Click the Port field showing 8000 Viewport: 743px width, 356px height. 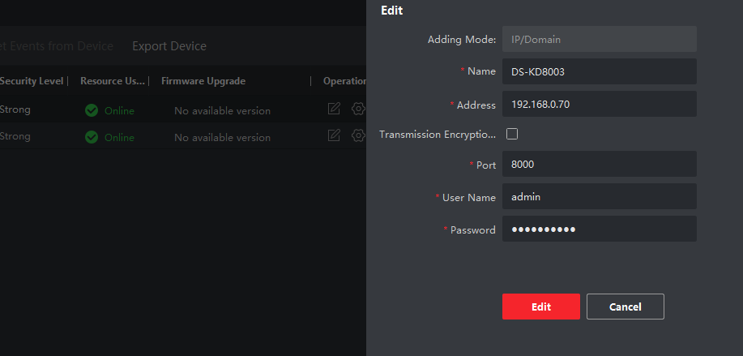tap(599, 164)
